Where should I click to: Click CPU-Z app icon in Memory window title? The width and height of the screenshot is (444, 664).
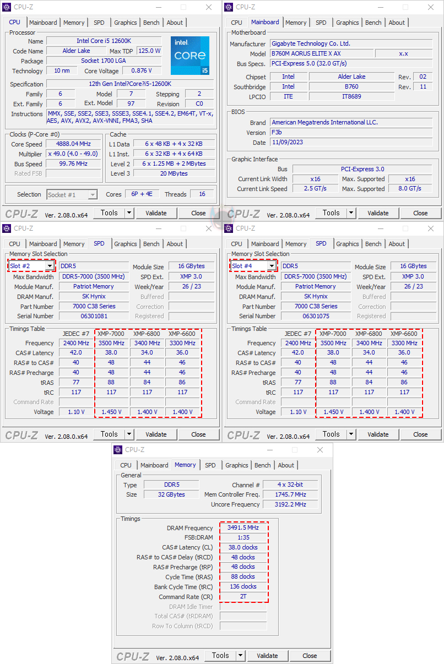tap(117, 450)
